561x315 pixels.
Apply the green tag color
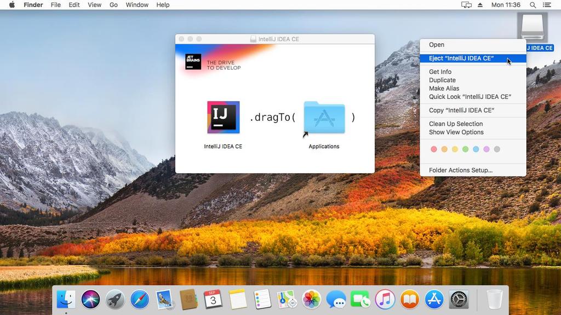tap(466, 149)
